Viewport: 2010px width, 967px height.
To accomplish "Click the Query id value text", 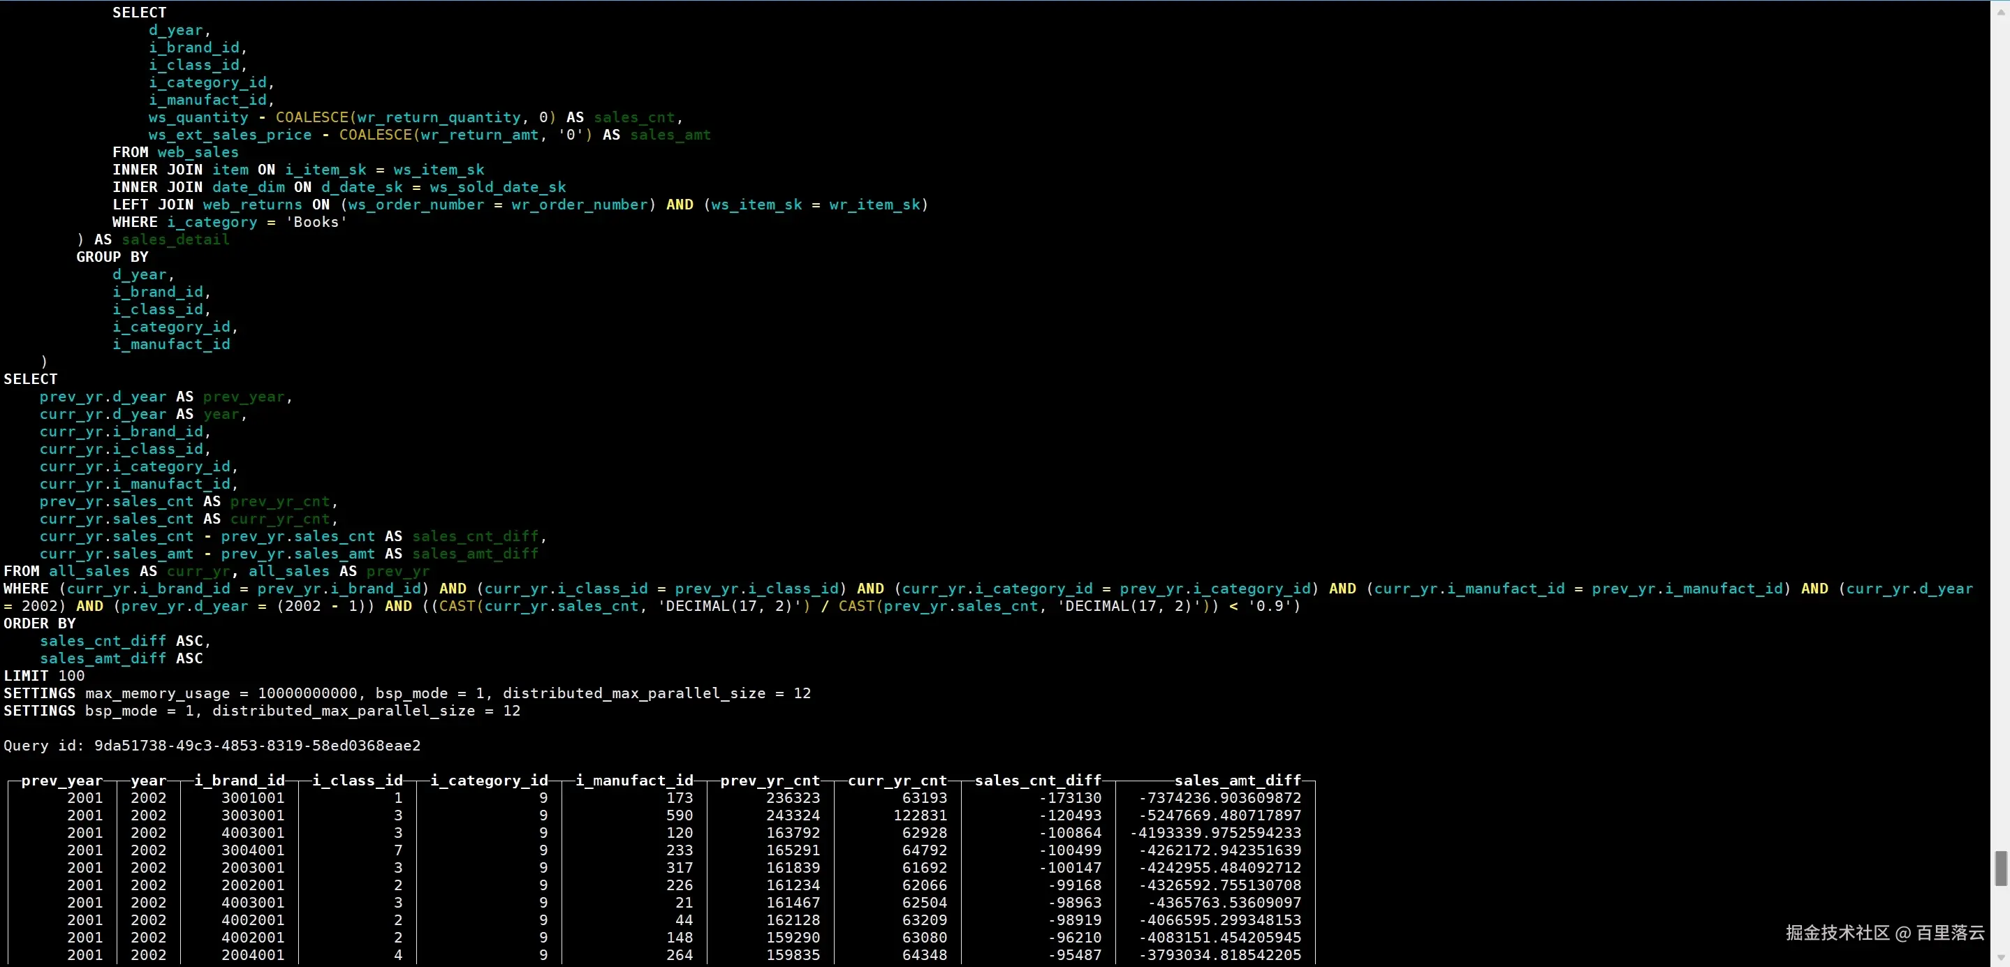I will (257, 746).
